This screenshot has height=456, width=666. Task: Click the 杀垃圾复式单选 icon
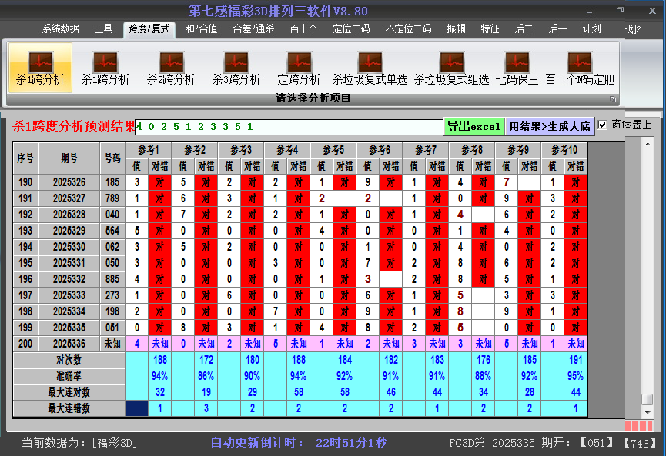coord(370,68)
